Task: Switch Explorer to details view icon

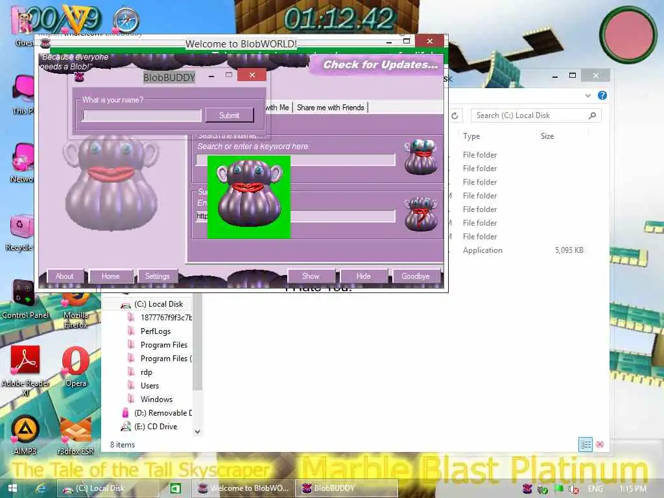Action: point(586,445)
